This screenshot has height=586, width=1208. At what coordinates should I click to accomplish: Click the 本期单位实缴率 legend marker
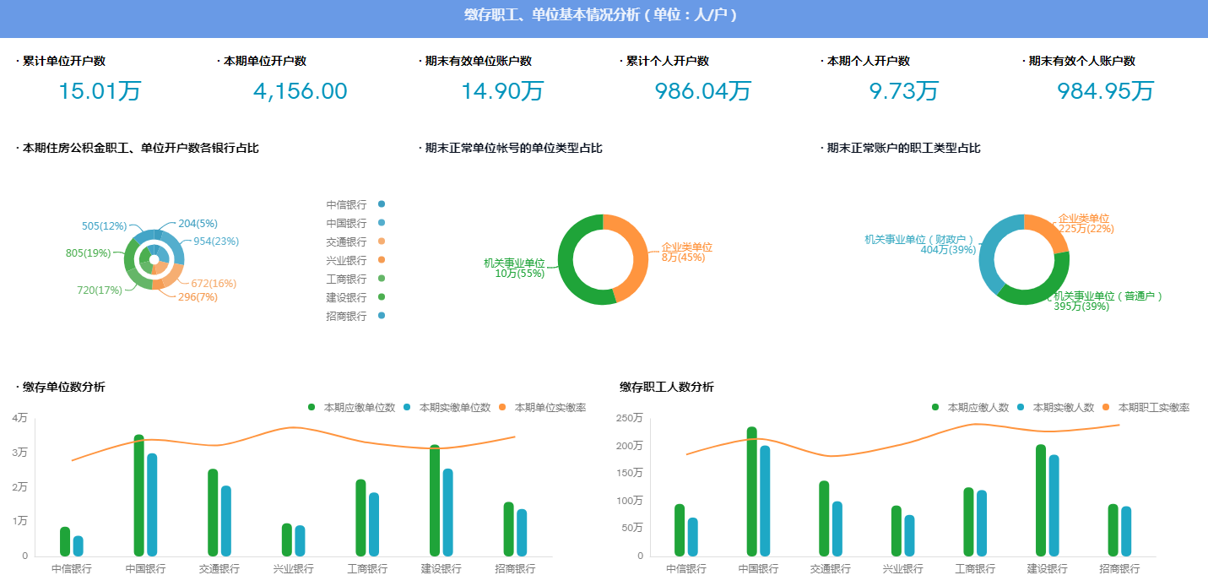coord(502,408)
